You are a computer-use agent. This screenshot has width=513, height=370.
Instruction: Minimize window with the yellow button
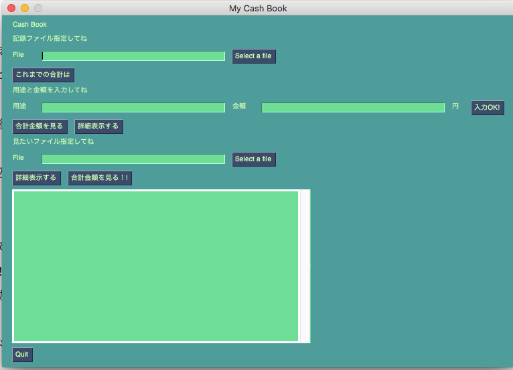click(x=25, y=8)
